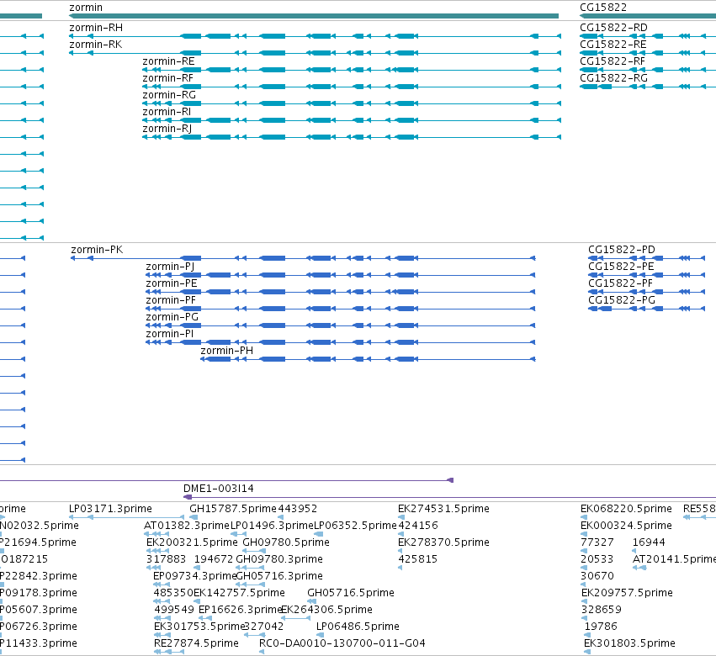The height and width of the screenshot is (656, 716).
Task: Click the zormin-PG protein label
Action: [172, 318]
